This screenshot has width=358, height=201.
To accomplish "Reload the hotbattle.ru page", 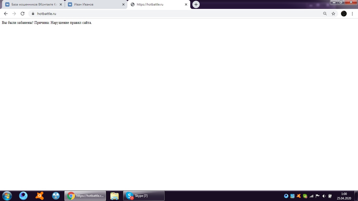I will (x=23, y=14).
